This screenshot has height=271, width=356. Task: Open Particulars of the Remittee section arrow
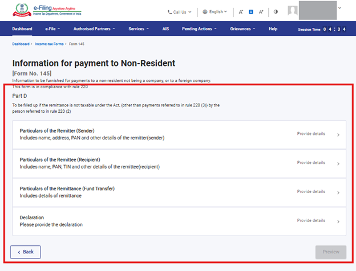338,164
